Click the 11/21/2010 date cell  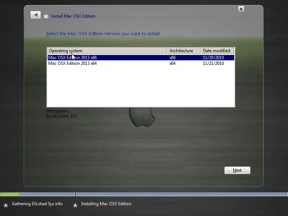coord(213,63)
